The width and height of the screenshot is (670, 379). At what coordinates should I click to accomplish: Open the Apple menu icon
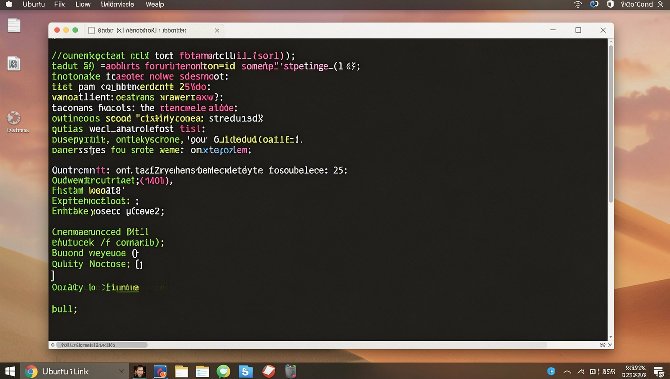point(9,4)
